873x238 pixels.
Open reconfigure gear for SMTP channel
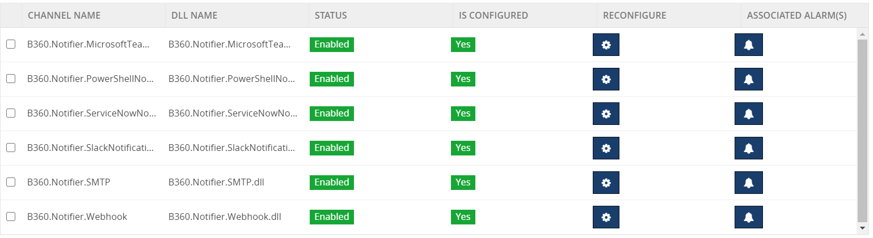pyautogui.click(x=606, y=183)
